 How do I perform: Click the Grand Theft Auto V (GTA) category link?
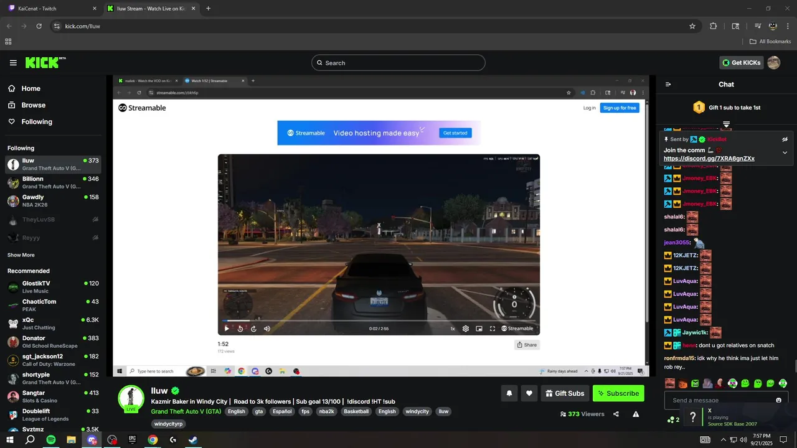point(186,411)
